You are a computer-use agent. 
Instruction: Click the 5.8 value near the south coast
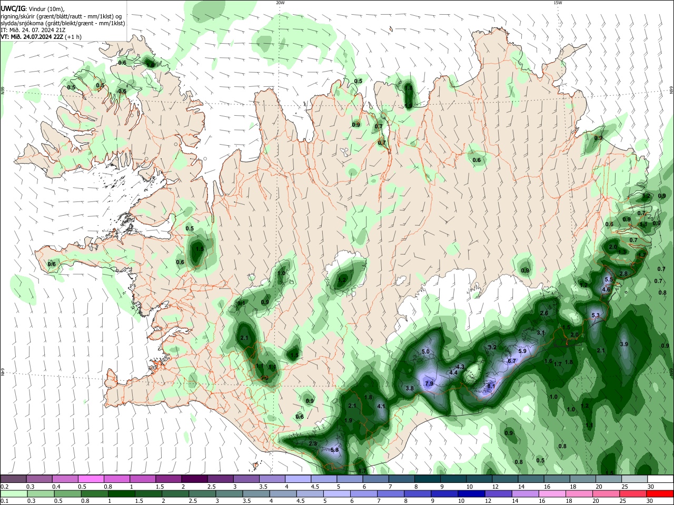click(334, 450)
